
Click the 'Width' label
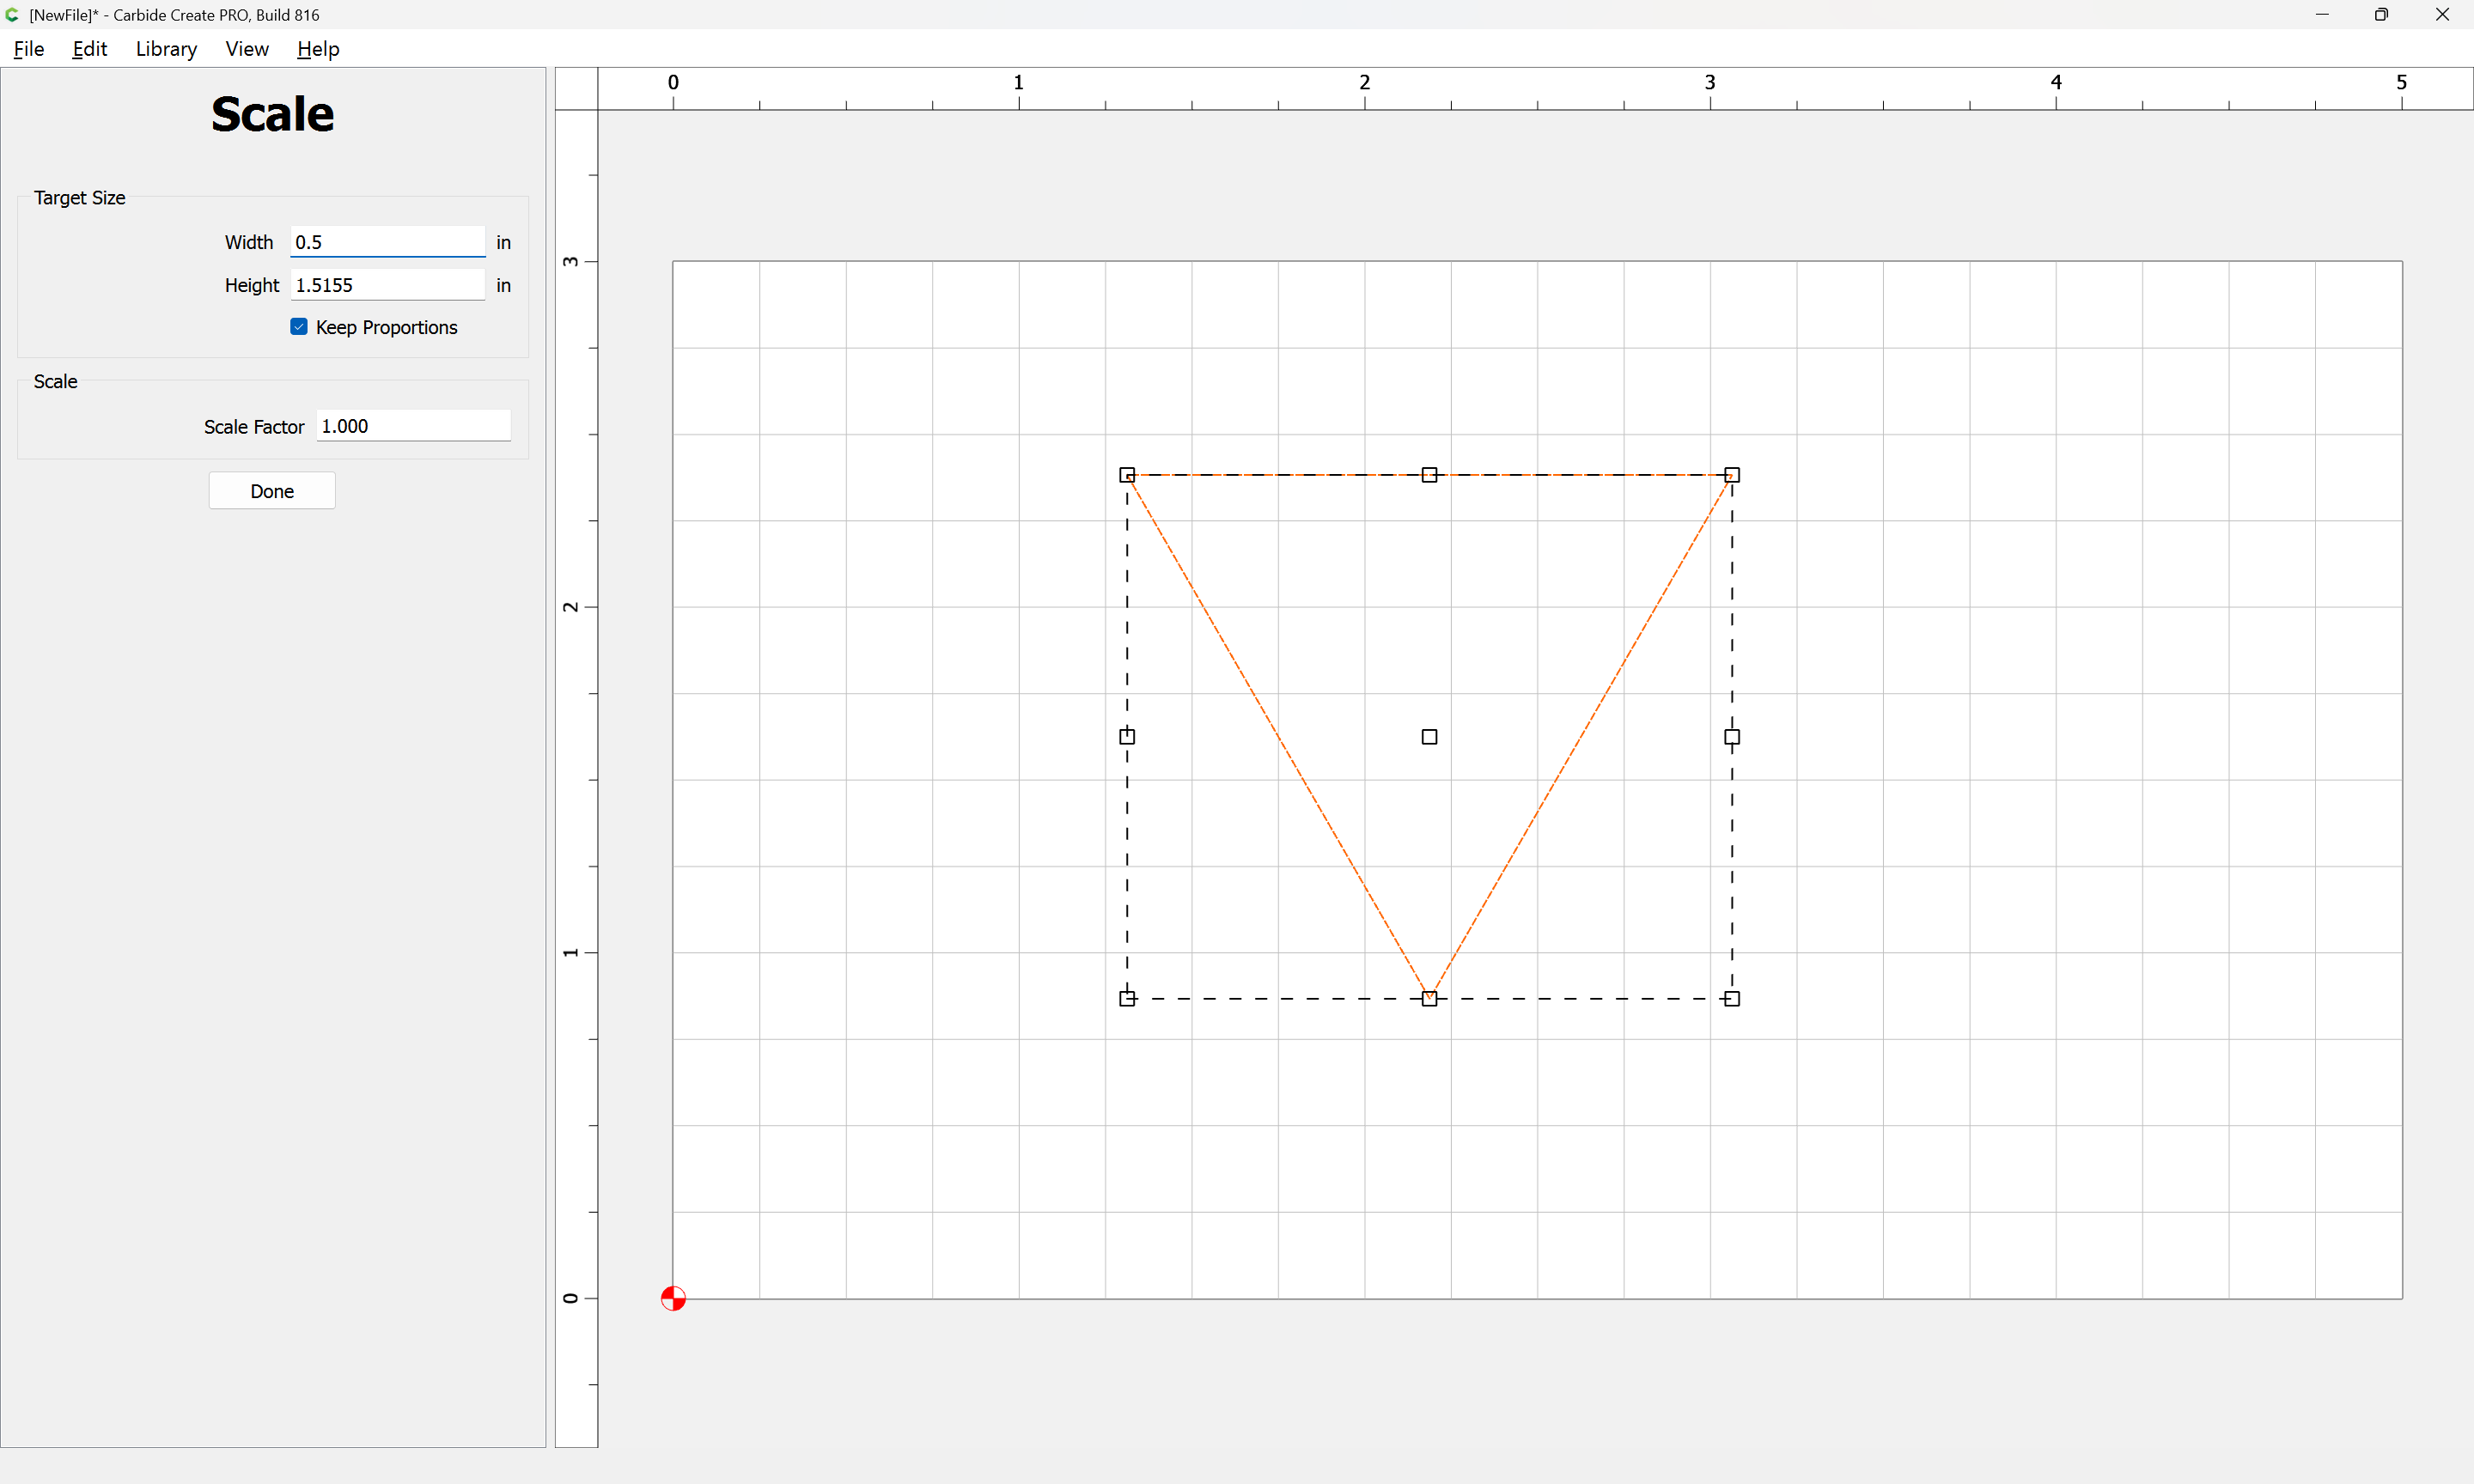(249, 242)
